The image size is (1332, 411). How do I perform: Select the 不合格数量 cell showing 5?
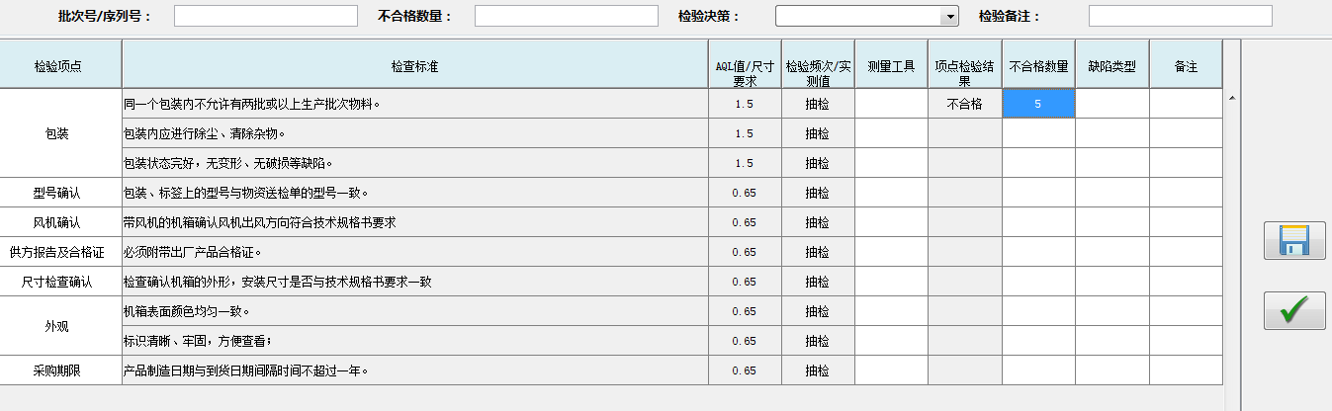point(1038,104)
